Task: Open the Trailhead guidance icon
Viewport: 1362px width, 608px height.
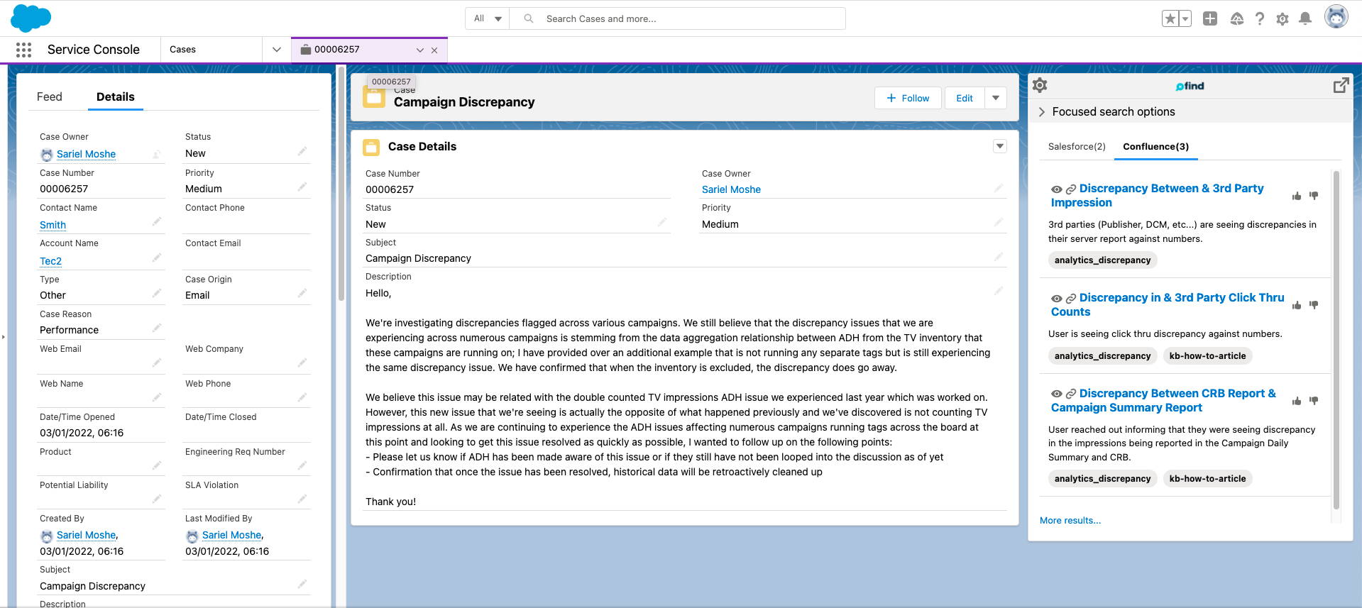Action: point(1236,19)
